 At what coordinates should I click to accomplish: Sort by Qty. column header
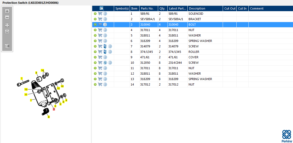[163, 8]
